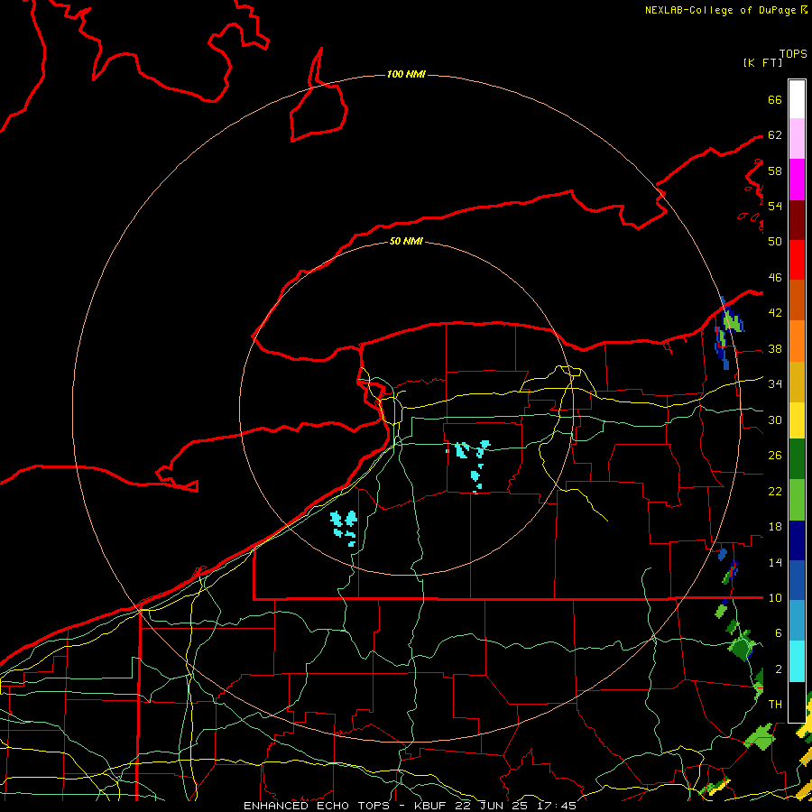Select the bright red legend swatch
The image size is (812, 812).
[x=797, y=260]
